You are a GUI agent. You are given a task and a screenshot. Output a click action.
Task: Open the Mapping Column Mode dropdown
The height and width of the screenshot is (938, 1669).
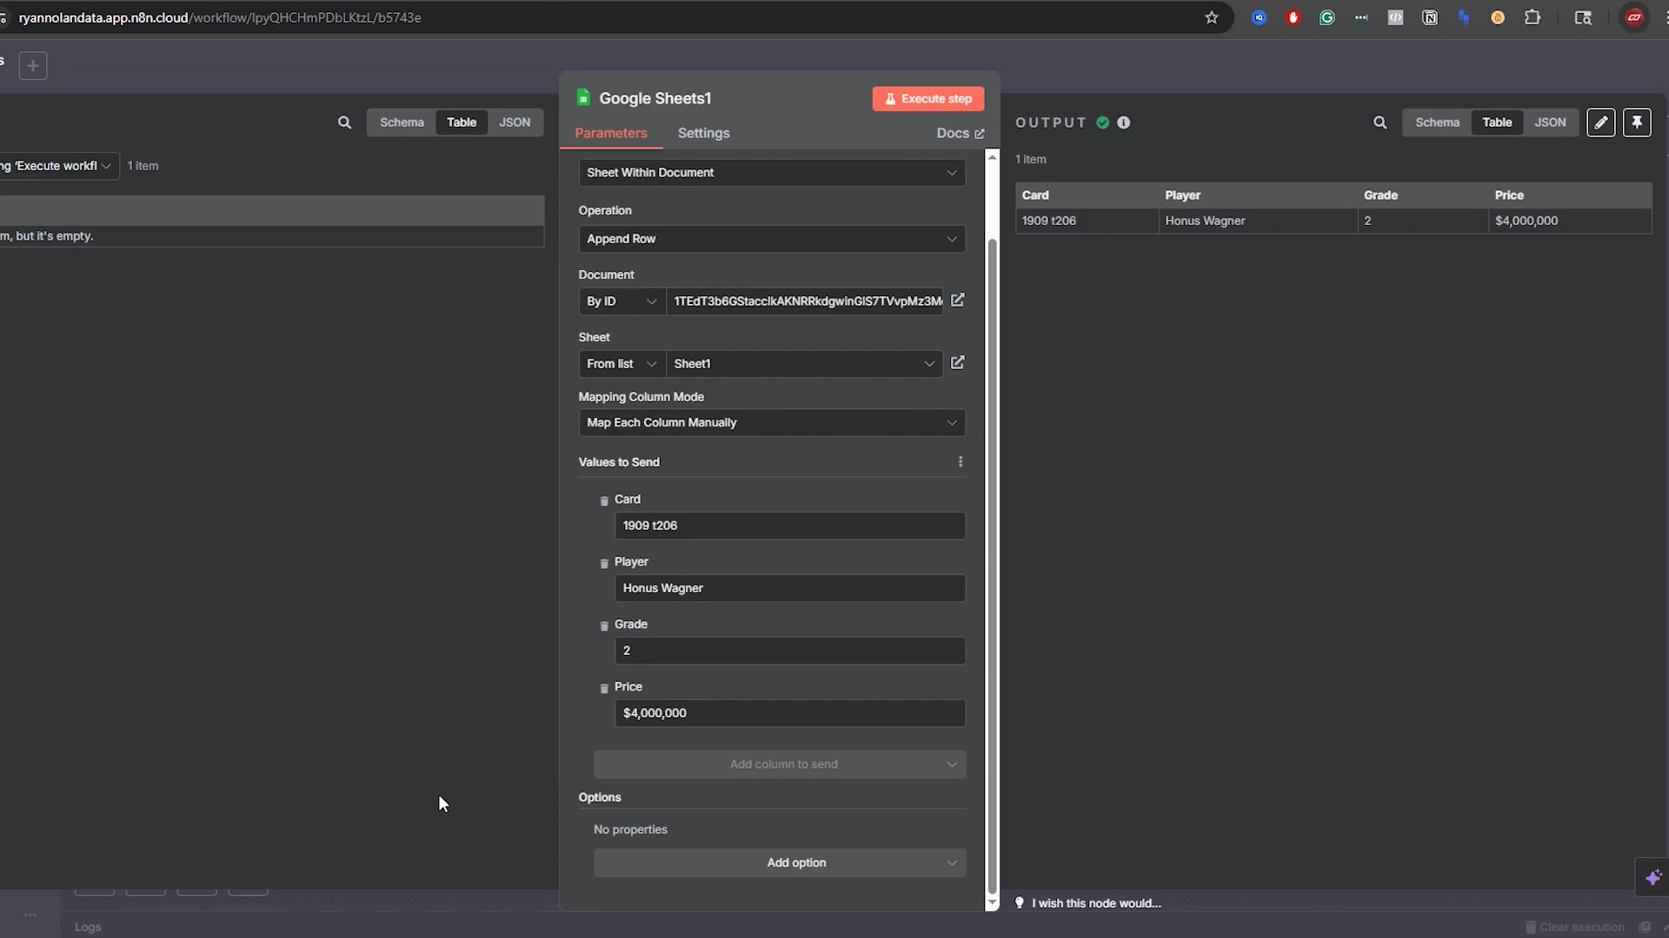(x=772, y=423)
